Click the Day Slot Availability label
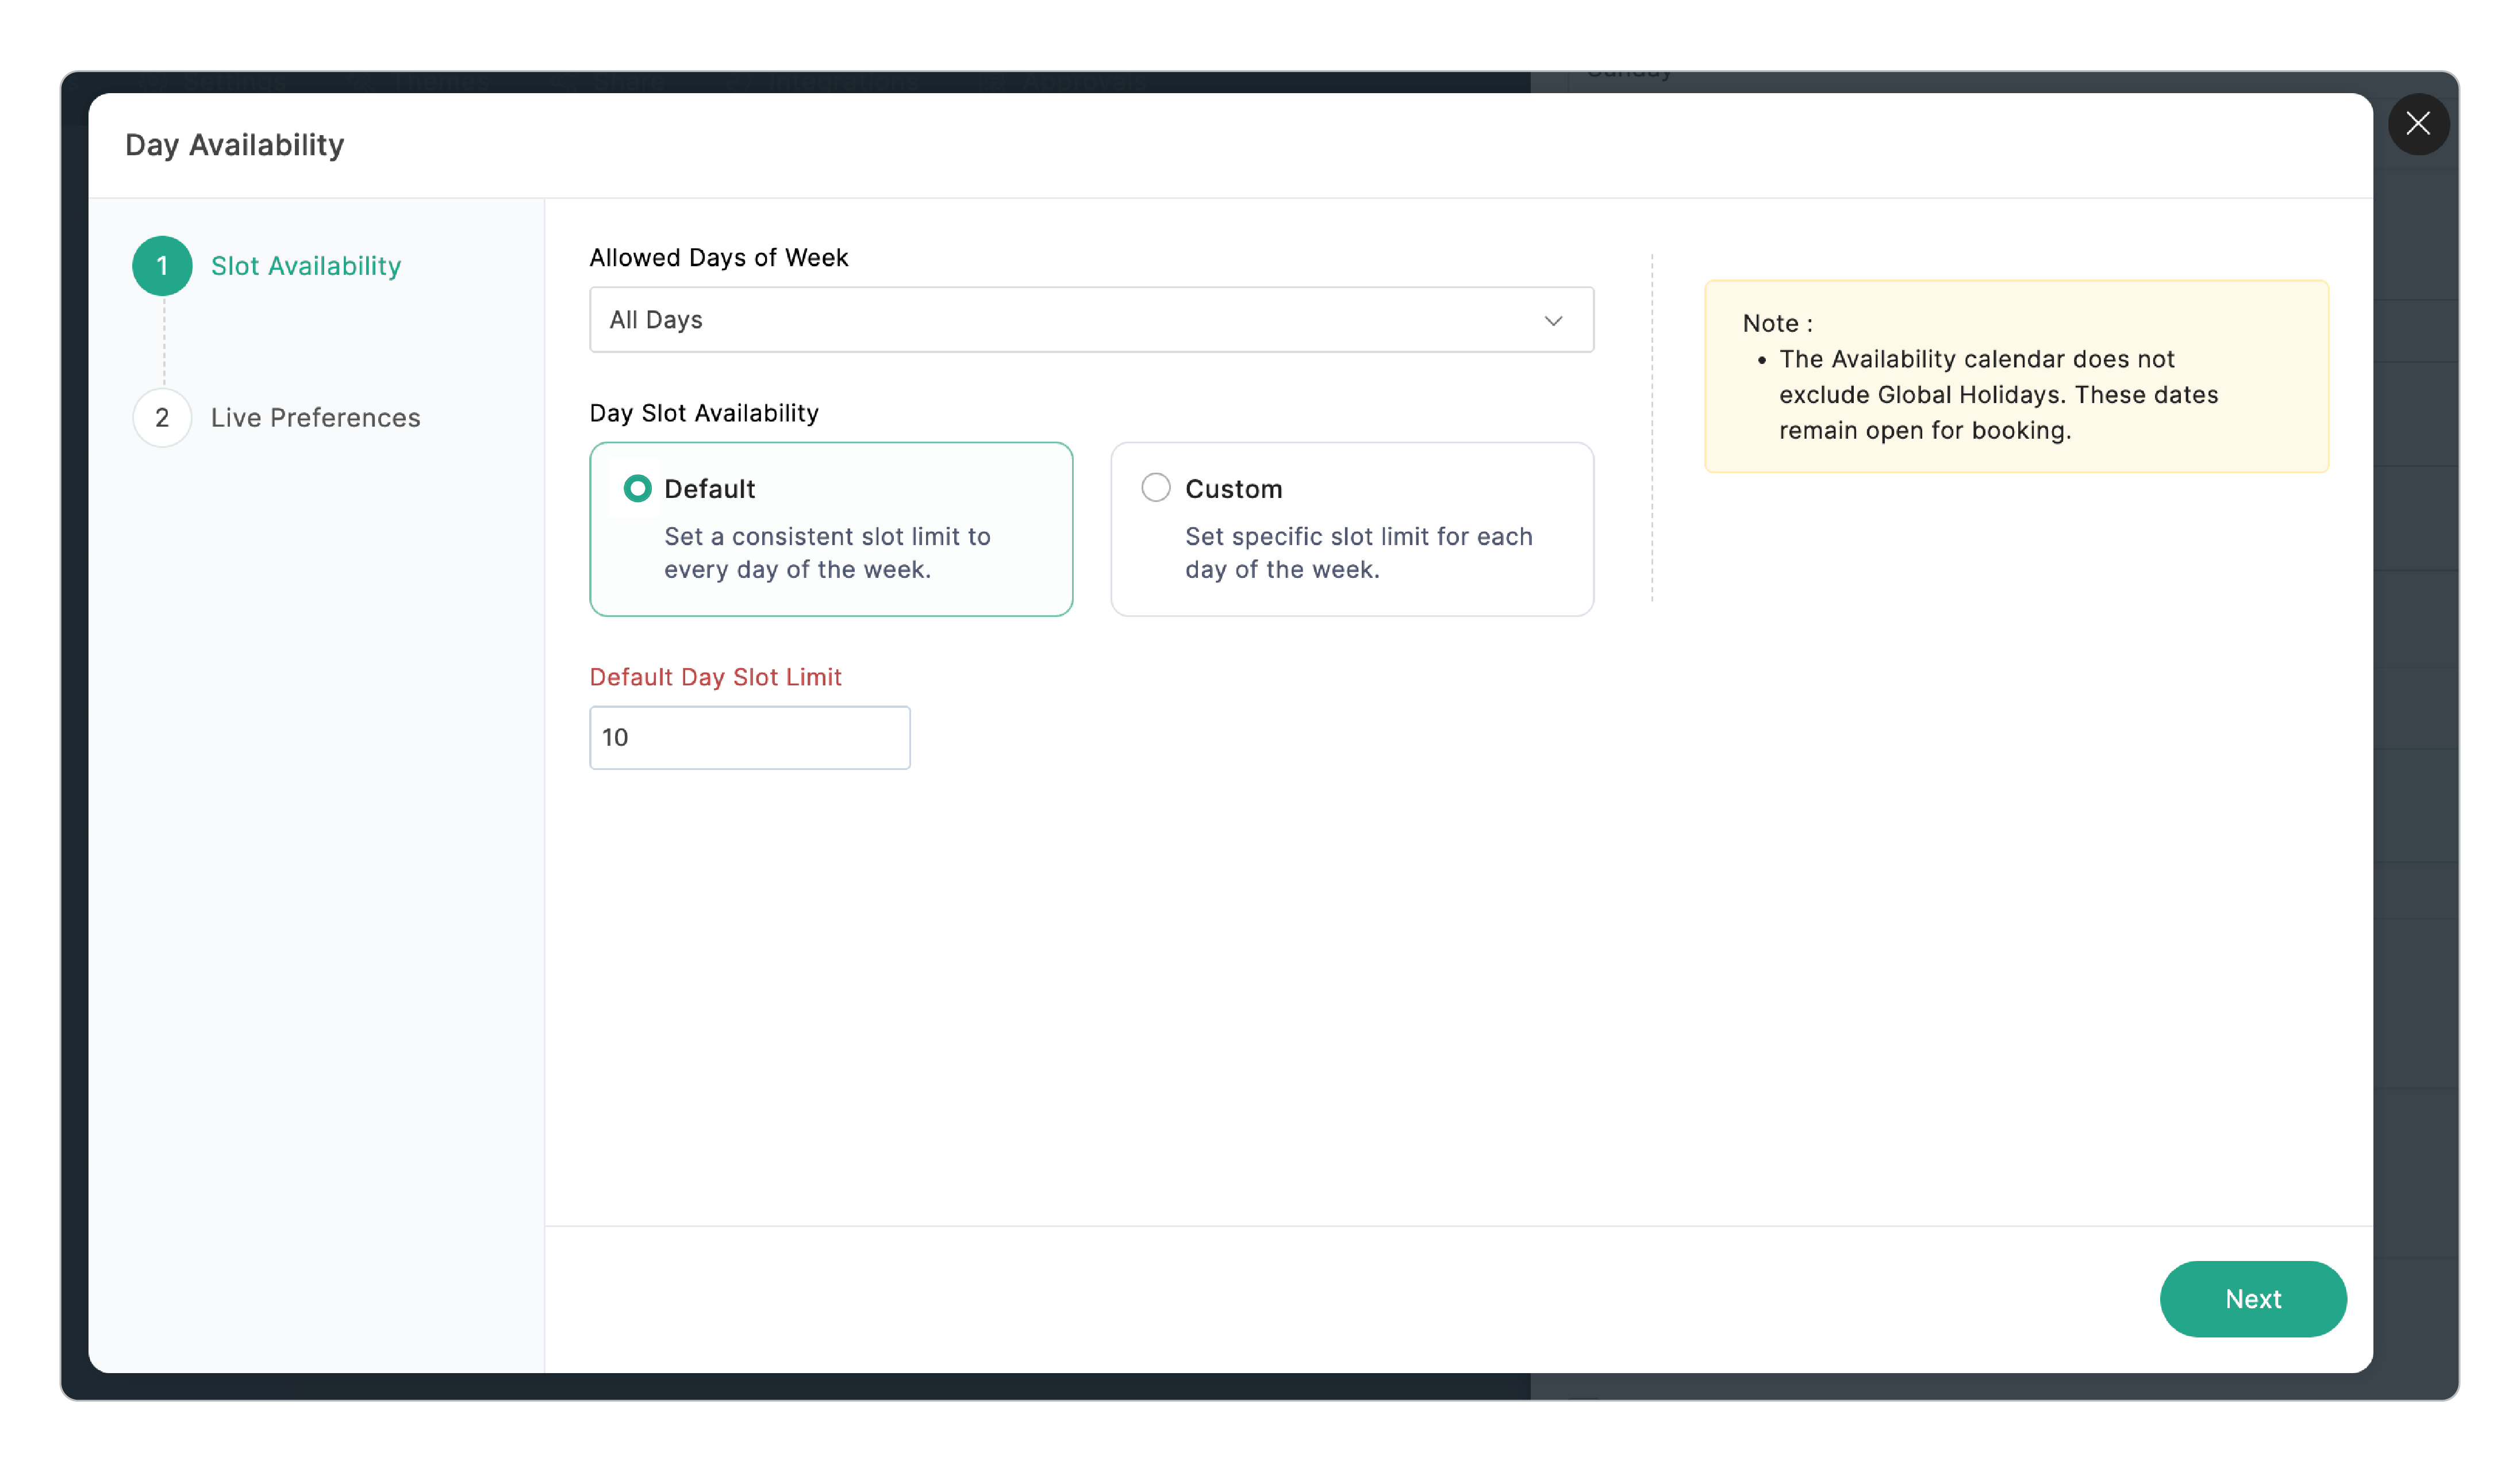The image size is (2520, 1472). coord(704,413)
